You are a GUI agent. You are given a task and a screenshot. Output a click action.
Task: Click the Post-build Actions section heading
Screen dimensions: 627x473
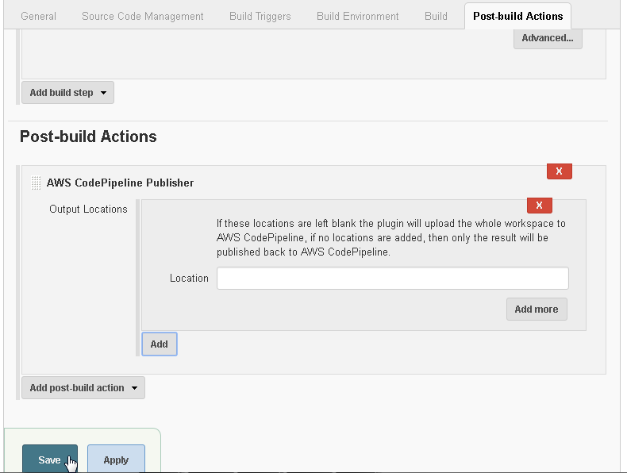[x=88, y=137]
